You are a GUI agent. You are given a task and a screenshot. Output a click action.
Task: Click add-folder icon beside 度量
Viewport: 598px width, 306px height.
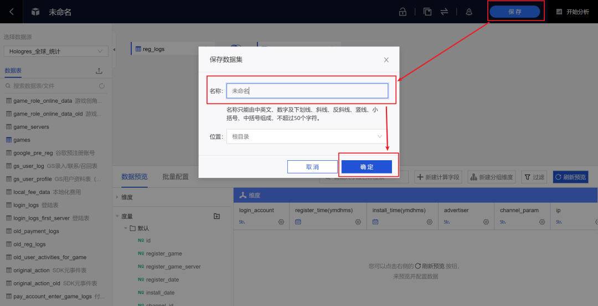click(216, 216)
